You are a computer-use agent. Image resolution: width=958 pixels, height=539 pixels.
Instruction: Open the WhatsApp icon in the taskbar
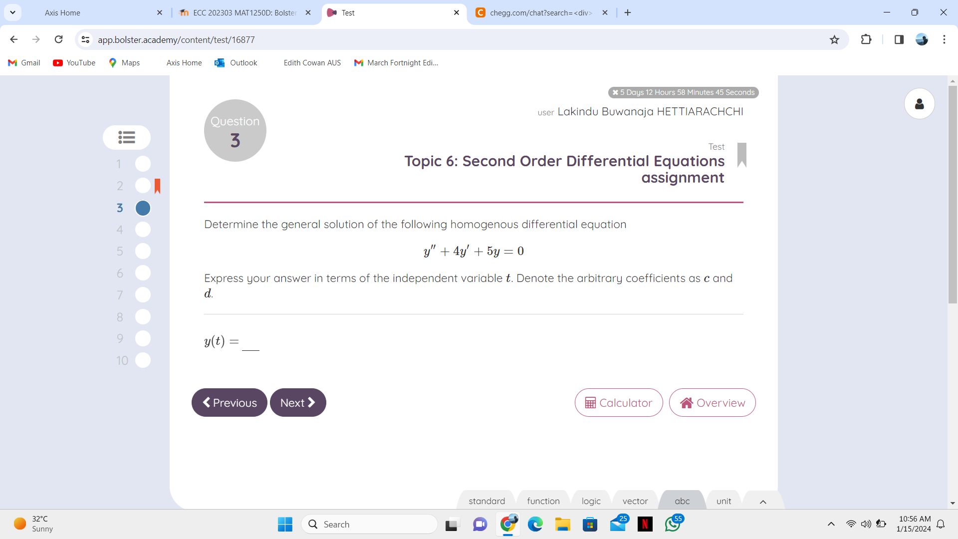click(x=674, y=524)
